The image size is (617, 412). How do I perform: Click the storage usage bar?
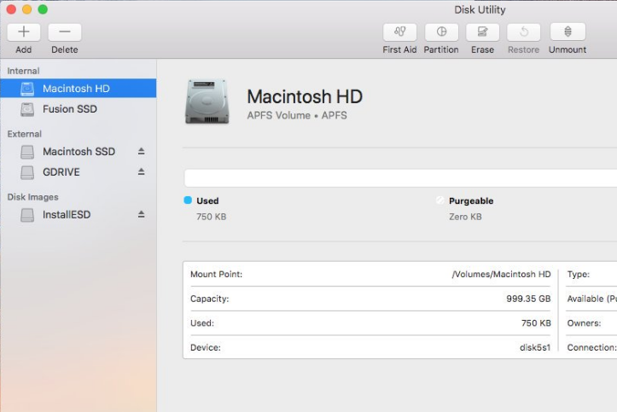coord(400,178)
